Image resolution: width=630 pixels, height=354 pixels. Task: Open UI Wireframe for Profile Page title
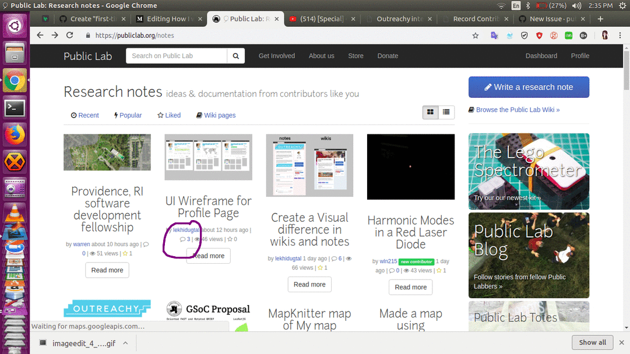(209, 207)
